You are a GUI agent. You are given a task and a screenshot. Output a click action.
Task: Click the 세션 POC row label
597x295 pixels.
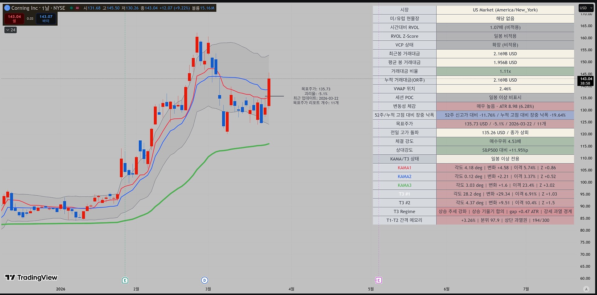(x=404, y=98)
